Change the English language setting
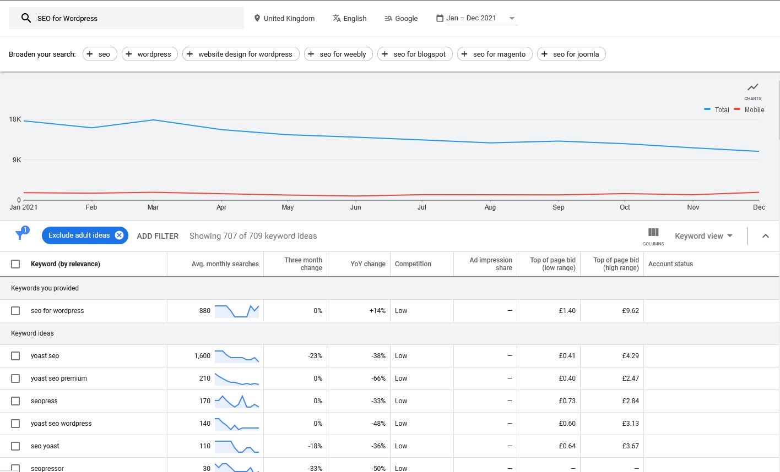Viewport: 780px width, 472px height. pos(350,18)
